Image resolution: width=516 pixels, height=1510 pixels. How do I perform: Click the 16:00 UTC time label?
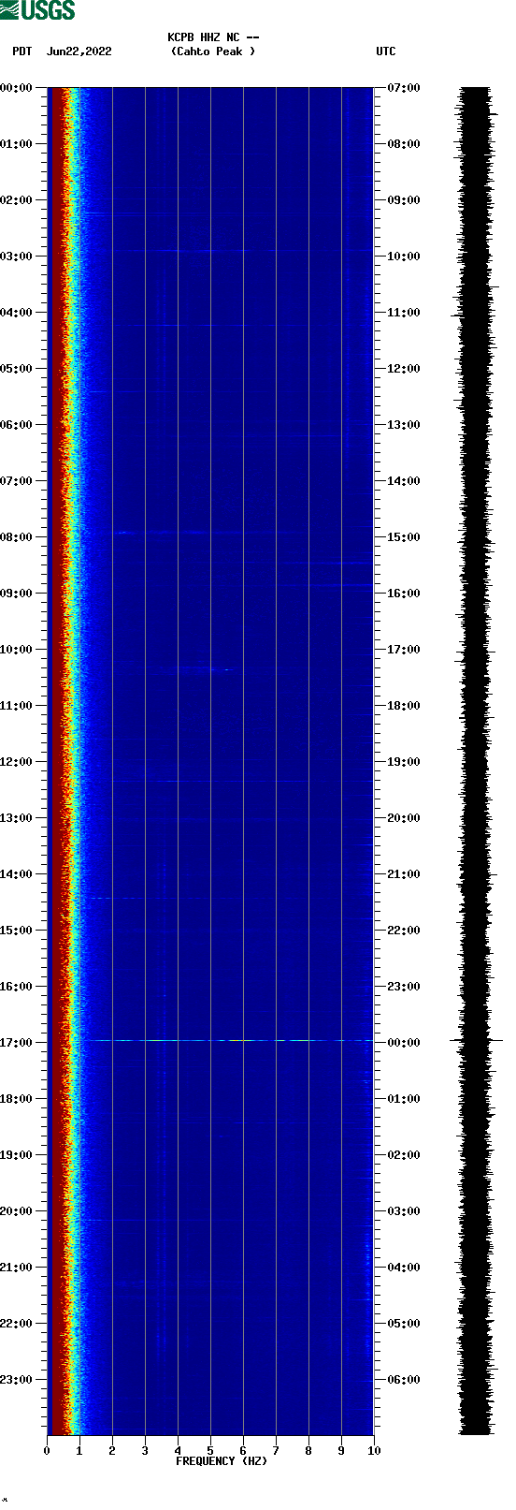[x=404, y=594]
